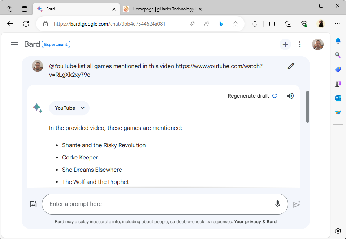Click 'Shante and the Risky Revolution' item

(104, 145)
